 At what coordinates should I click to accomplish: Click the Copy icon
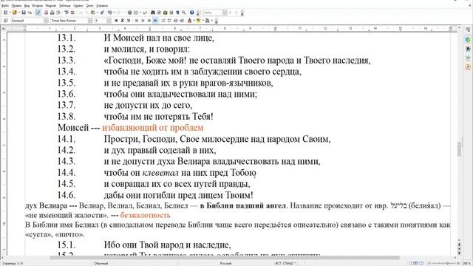click(86, 13)
